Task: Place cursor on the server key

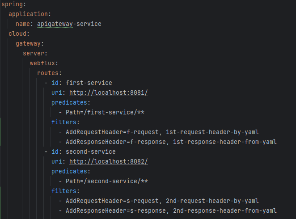Action: [34, 53]
